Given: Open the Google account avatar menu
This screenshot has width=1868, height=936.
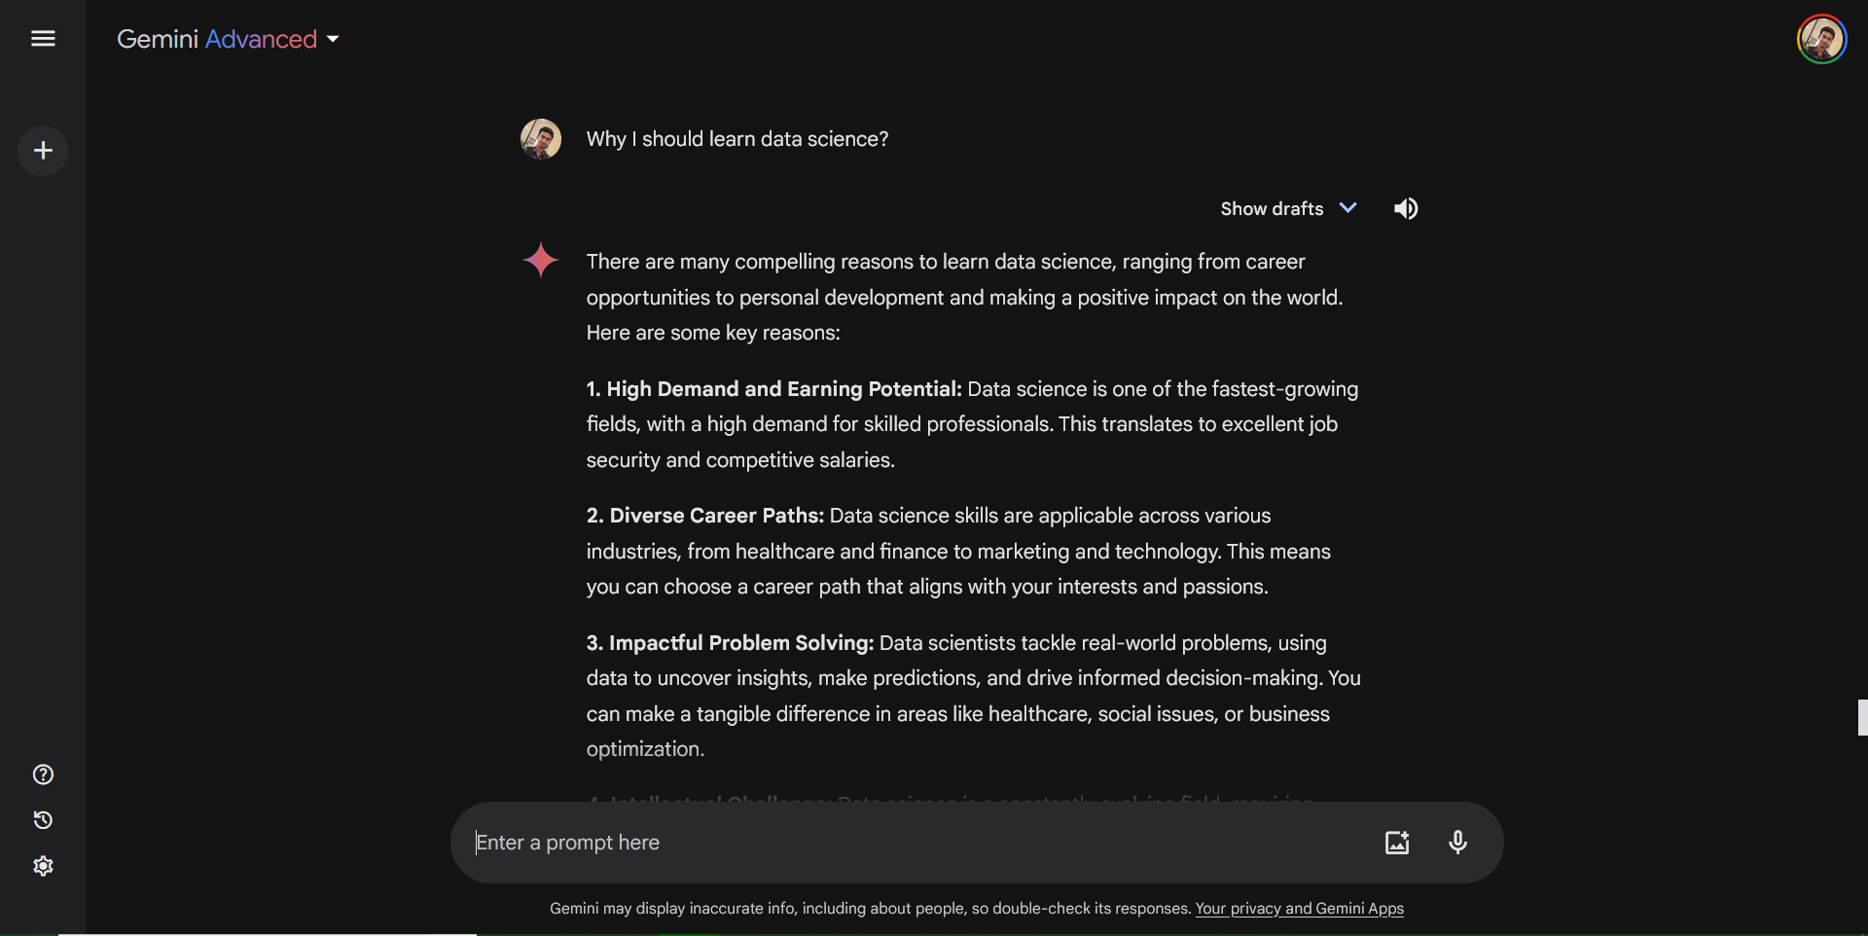Looking at the screenshot, I should coord(1821,40).
